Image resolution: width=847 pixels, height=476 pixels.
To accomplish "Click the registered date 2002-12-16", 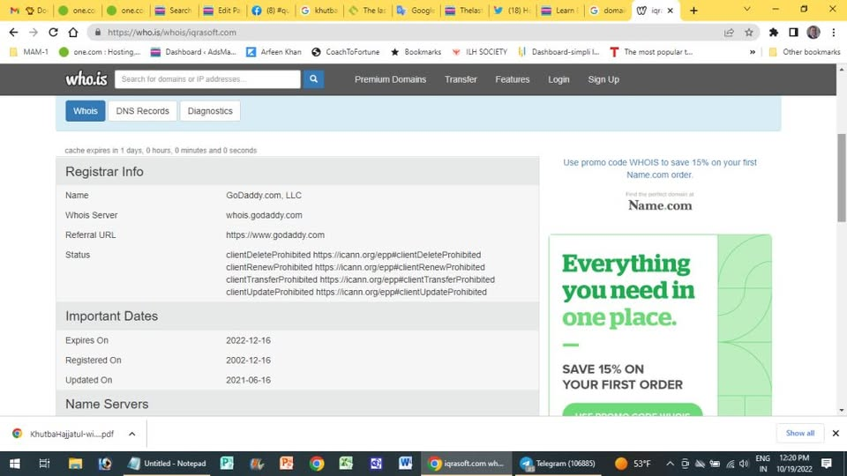I will (x=249, y=361).
